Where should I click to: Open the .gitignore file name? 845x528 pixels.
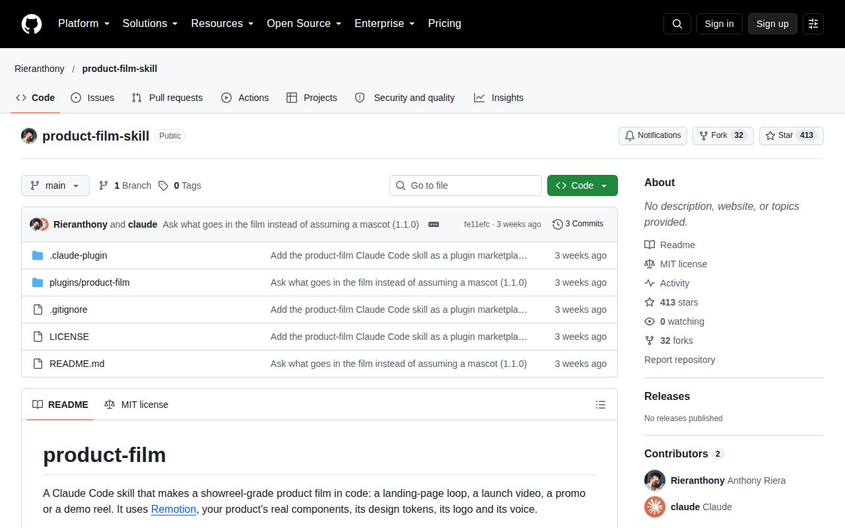coord(68,310)
